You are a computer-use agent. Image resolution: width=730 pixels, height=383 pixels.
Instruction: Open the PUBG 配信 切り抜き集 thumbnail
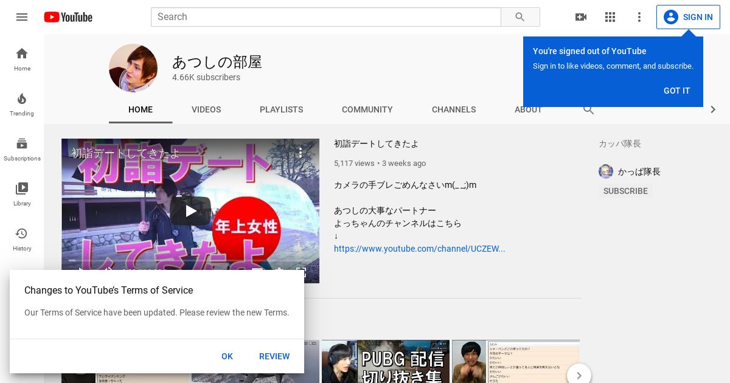click(x=386, y=361)
